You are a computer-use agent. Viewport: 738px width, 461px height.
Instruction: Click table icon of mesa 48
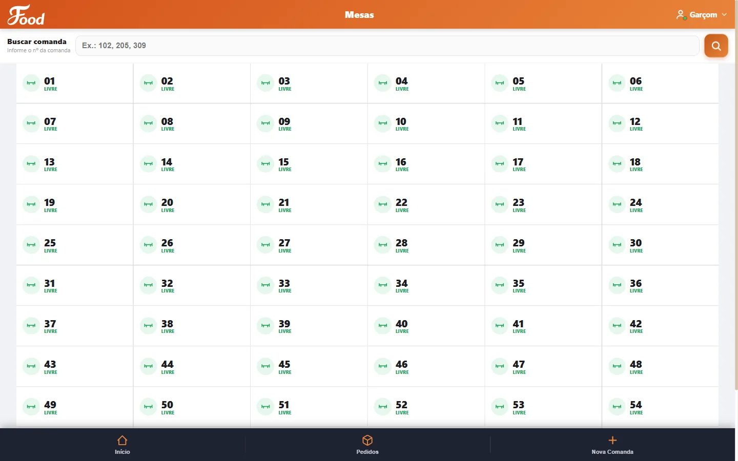tap(617, 366)
